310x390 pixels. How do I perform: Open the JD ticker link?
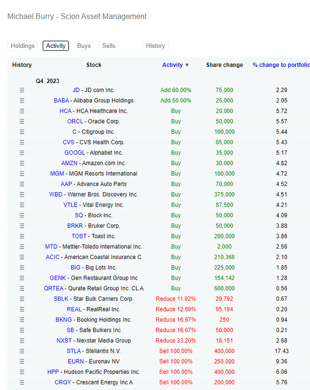click(76, 90)
